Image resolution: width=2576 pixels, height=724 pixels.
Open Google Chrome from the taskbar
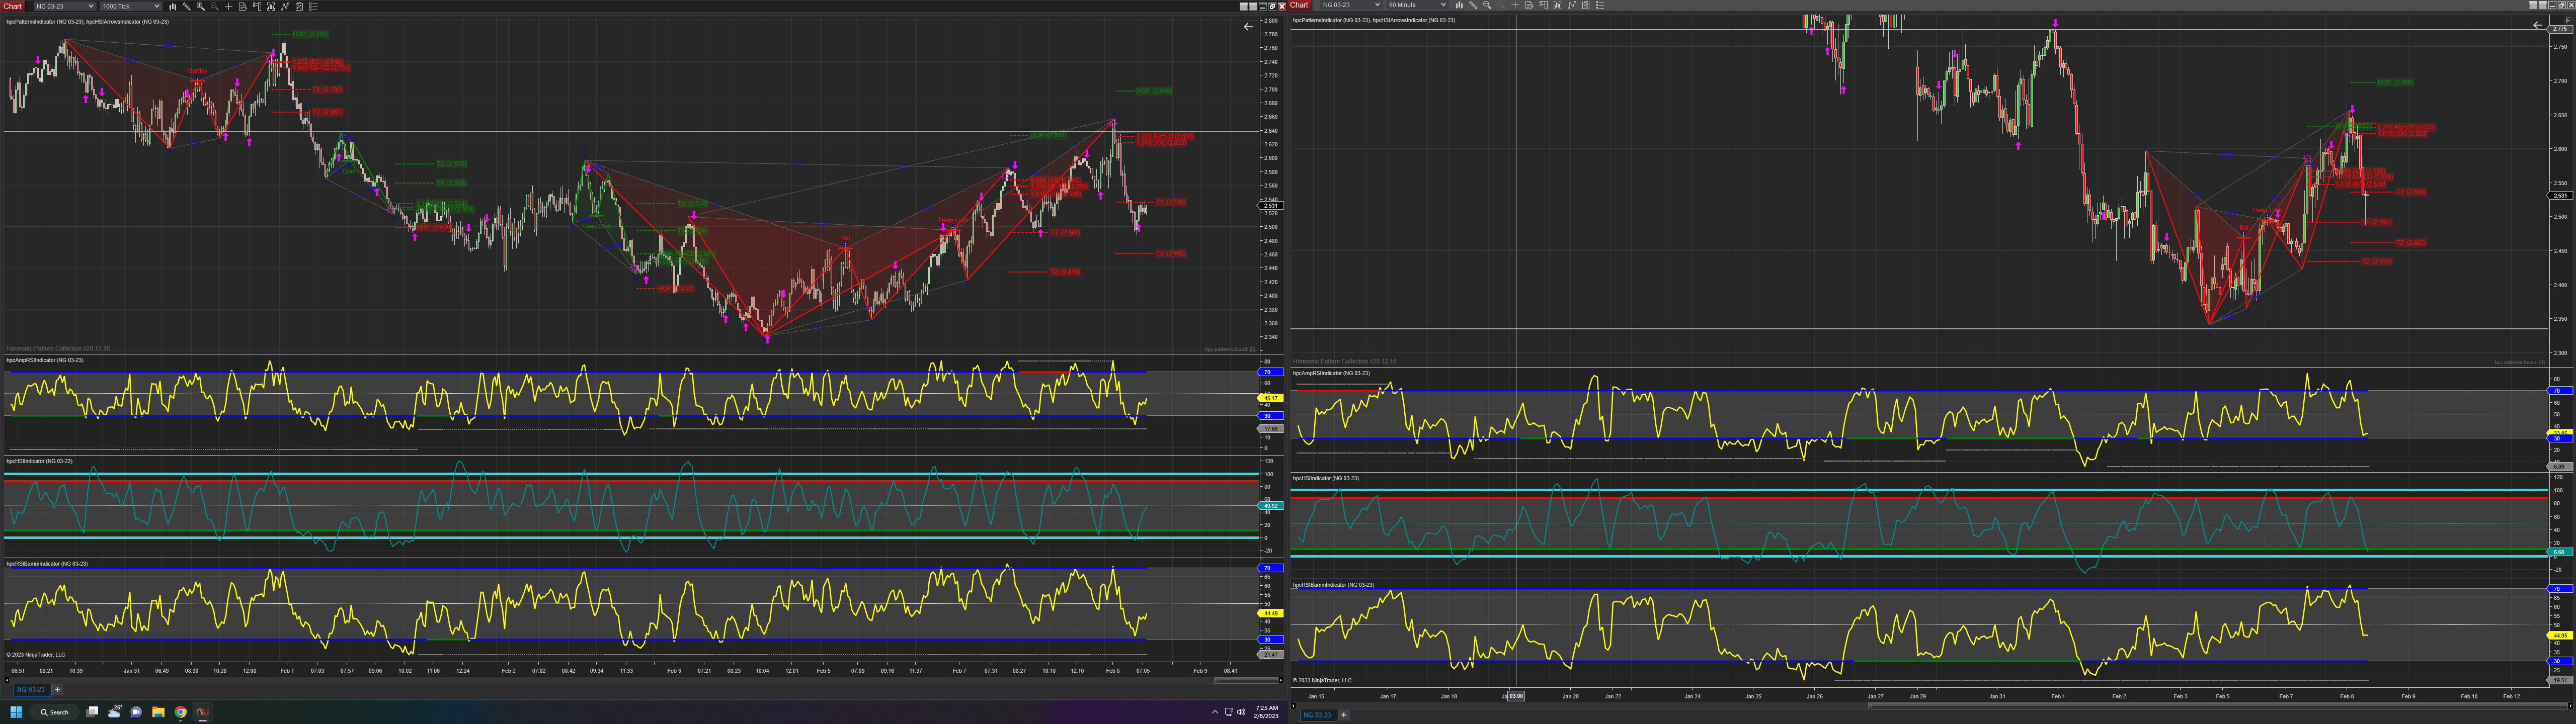pyautogui.click(x=181, y=712)
